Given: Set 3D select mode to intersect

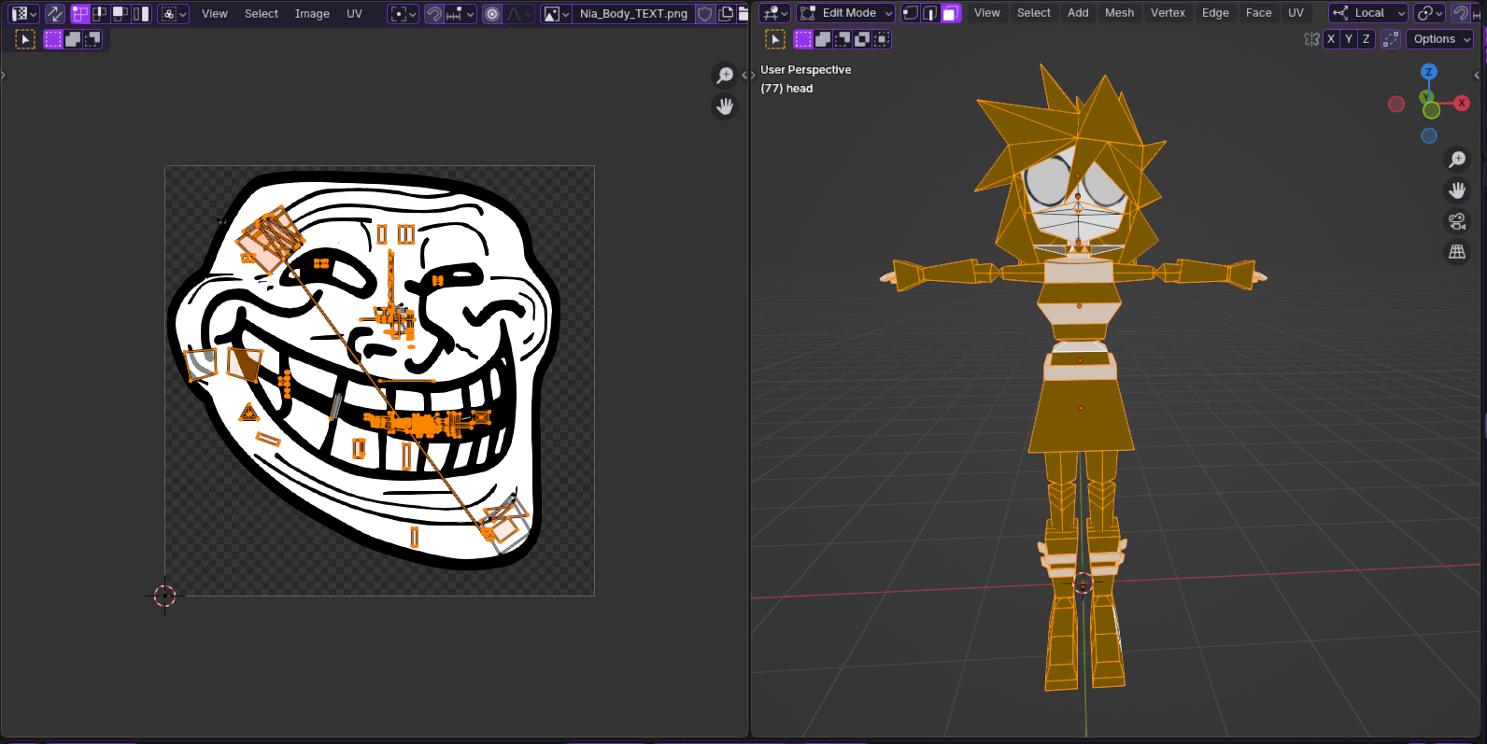Looking at the screenshot, I should pos(882,39).
